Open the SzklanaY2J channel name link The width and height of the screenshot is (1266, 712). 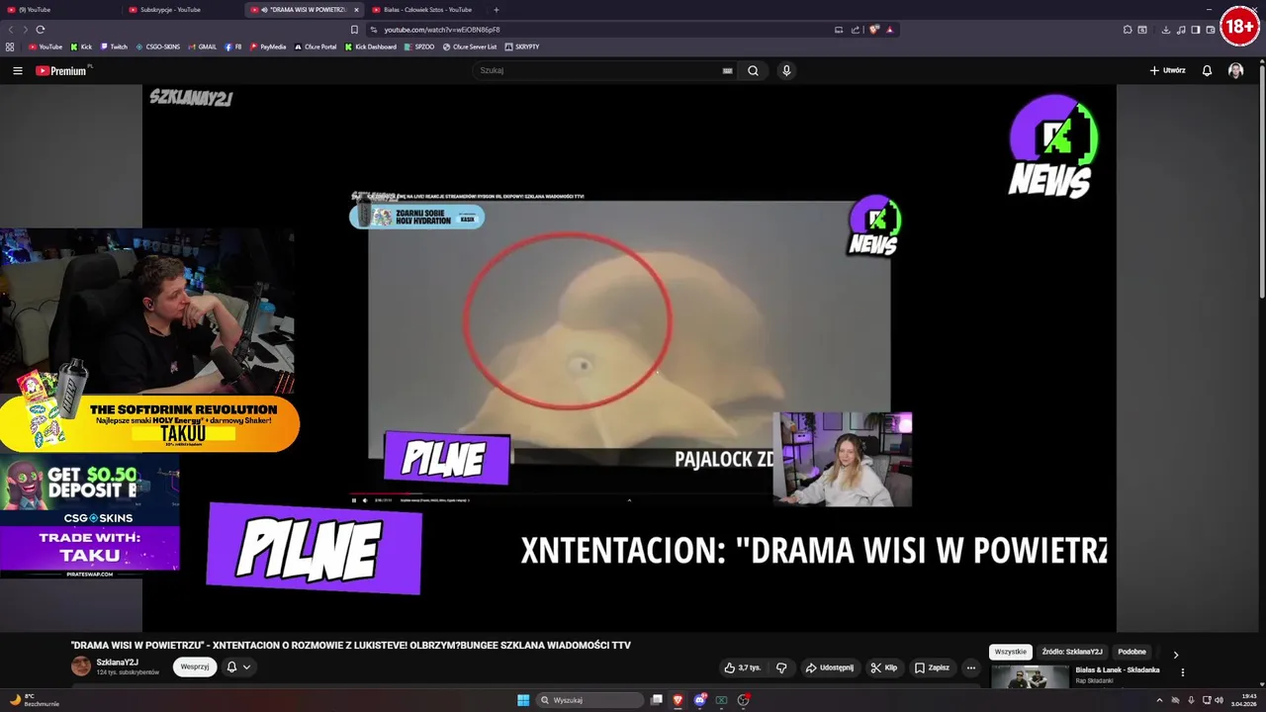[x=117, y=662]
